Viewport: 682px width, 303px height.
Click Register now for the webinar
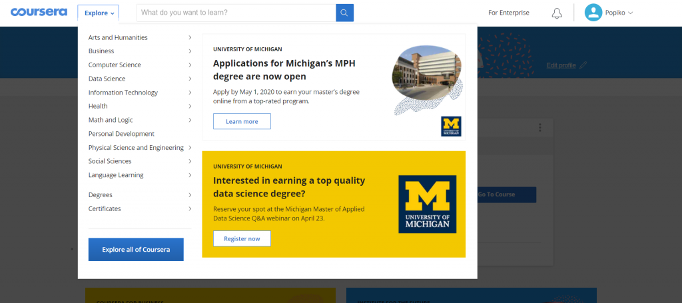pyautogui.click(x=242, y=238)
